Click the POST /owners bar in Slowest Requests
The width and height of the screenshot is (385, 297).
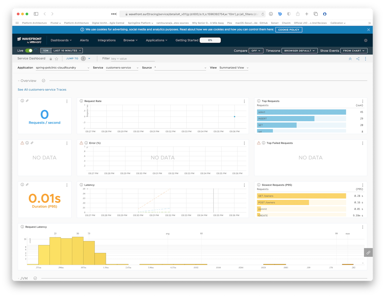pyautogui.click(x=283, y=203)
